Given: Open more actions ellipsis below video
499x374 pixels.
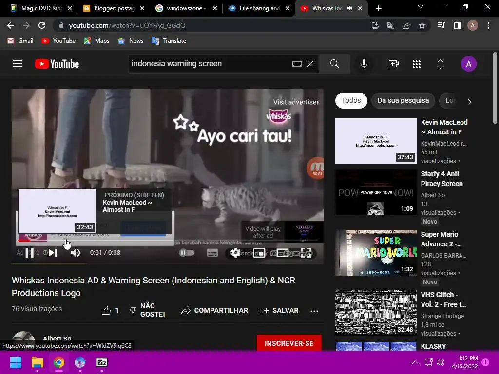Looking at the screenshot, I should coord(314,311).
